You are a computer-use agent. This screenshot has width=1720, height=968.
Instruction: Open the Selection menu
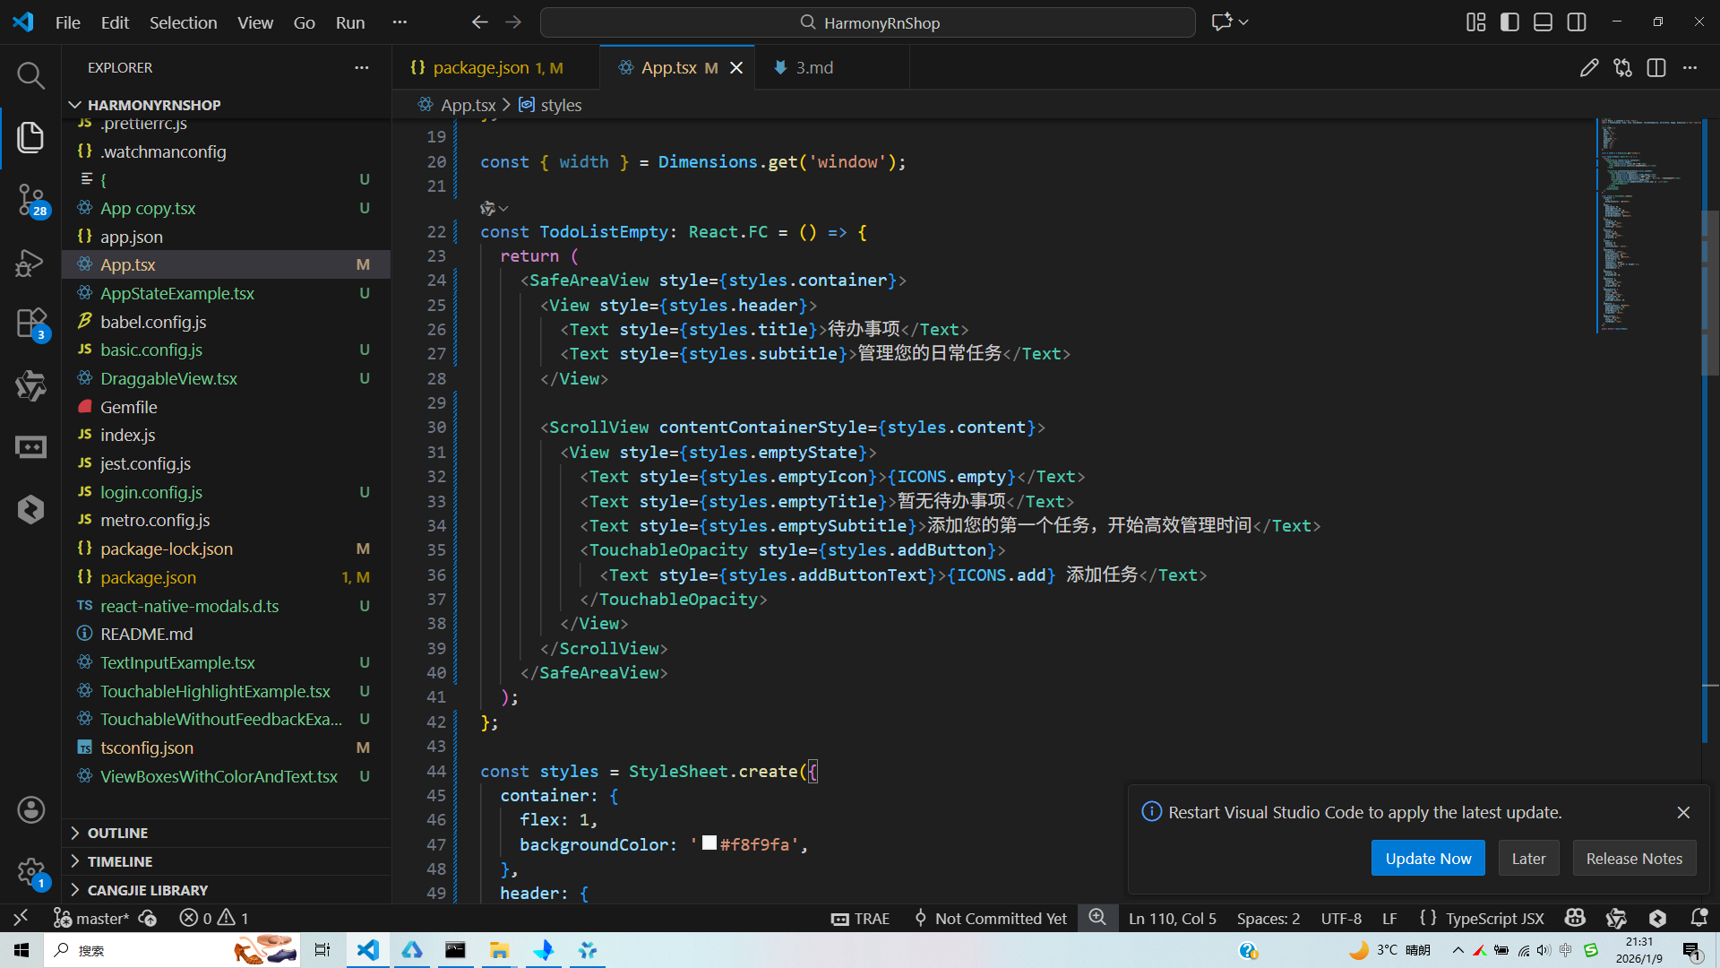coord(183,22)
